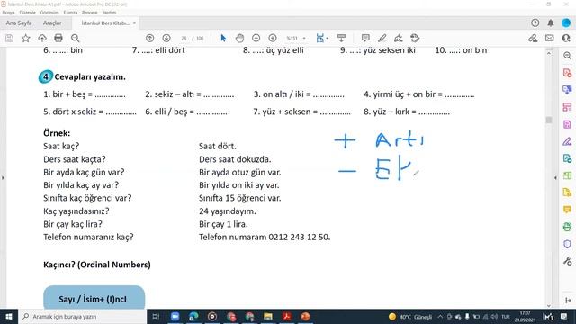Bookmark file with the star icon
576x324 pixels.
[x=26, y=38]
